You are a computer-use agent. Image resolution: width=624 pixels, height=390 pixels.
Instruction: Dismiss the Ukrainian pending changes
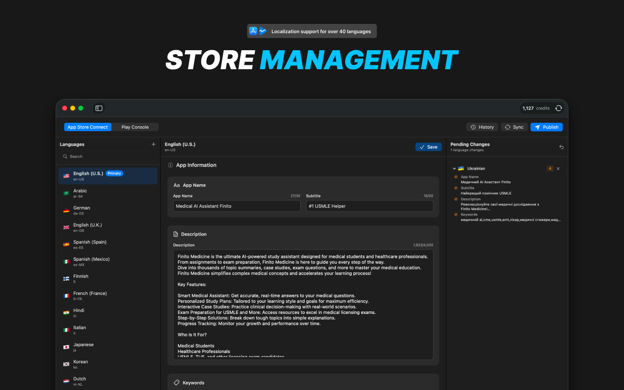558,168
